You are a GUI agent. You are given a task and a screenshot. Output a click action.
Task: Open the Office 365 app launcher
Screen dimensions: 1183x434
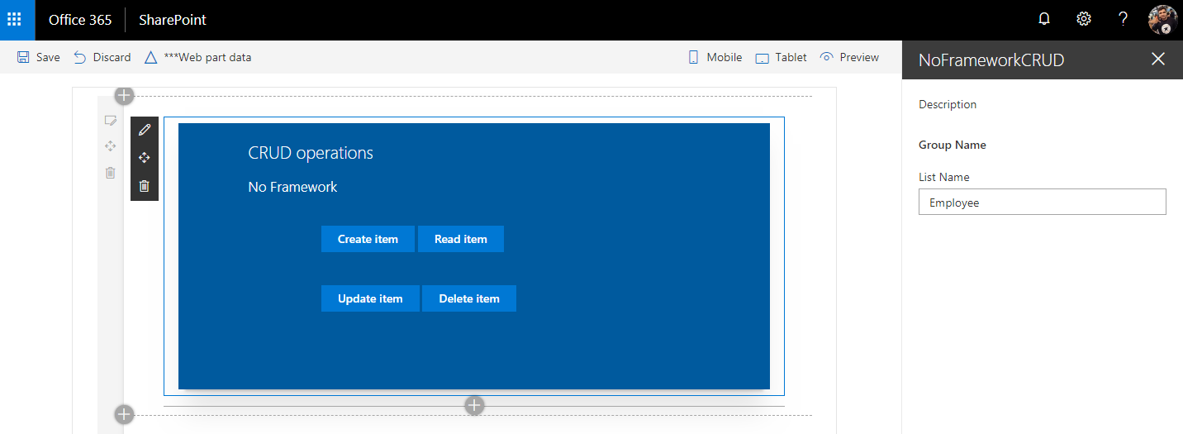coord(15,20)
